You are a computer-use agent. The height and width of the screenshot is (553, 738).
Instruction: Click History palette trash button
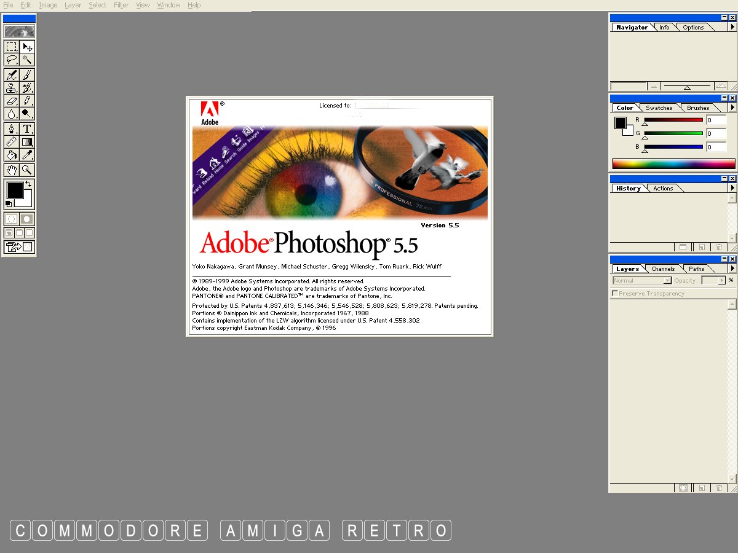coord(719,247)
